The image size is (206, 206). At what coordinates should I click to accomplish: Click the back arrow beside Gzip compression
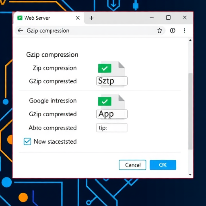point(21,31)
